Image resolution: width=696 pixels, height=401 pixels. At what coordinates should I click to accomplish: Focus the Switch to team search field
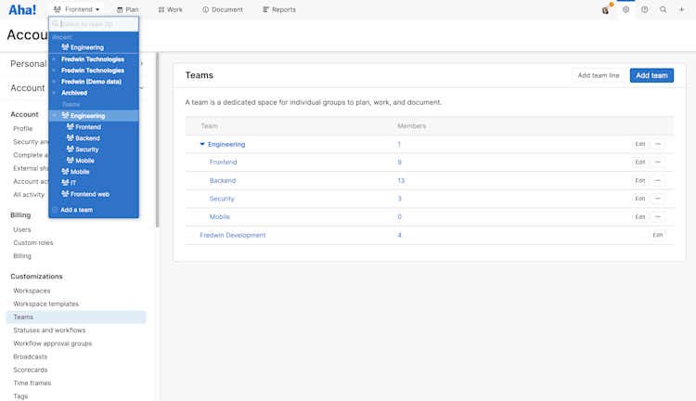click(97, 24)
